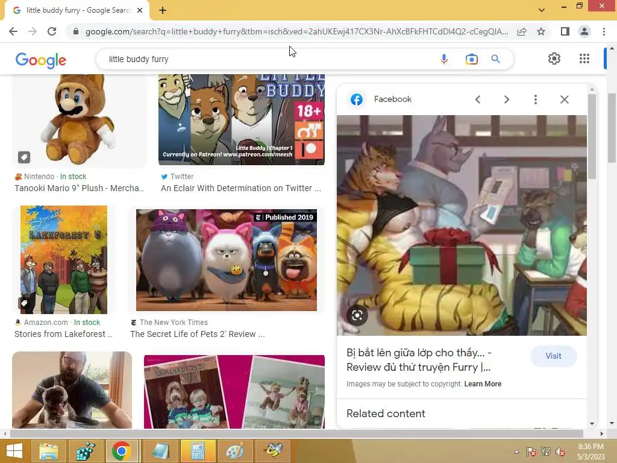Image resolution: width=617 pixels, height=463 pixels.
Task: Open the Google apps grid
Action: [584, 58]
